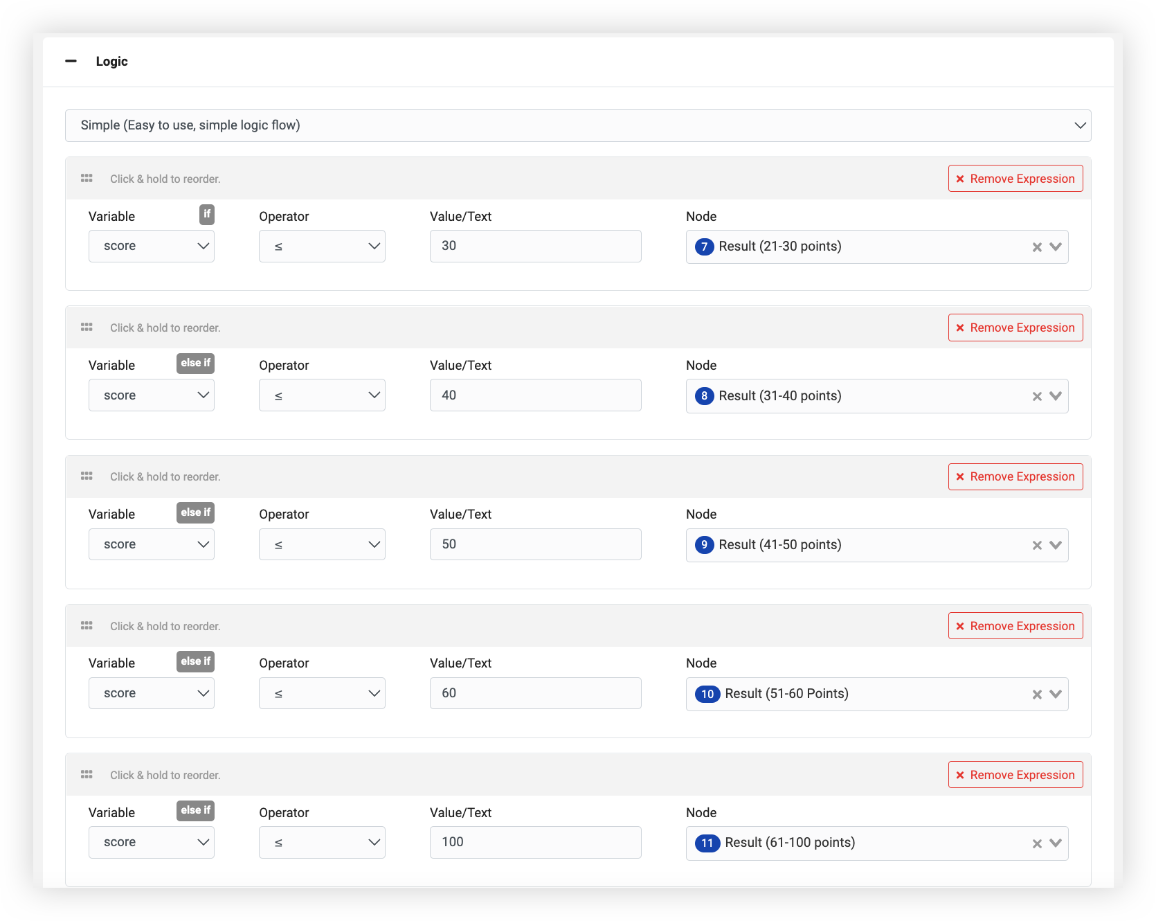Open Variable dropdown in the value 50 row
Viewport: 1156px width, 921px height.
(x=152, y=544)
